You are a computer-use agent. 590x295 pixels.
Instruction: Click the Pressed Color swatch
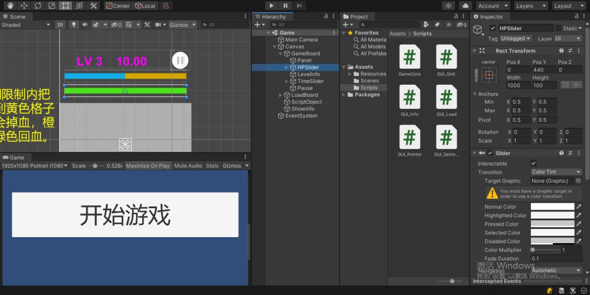[x=552, y=224]
